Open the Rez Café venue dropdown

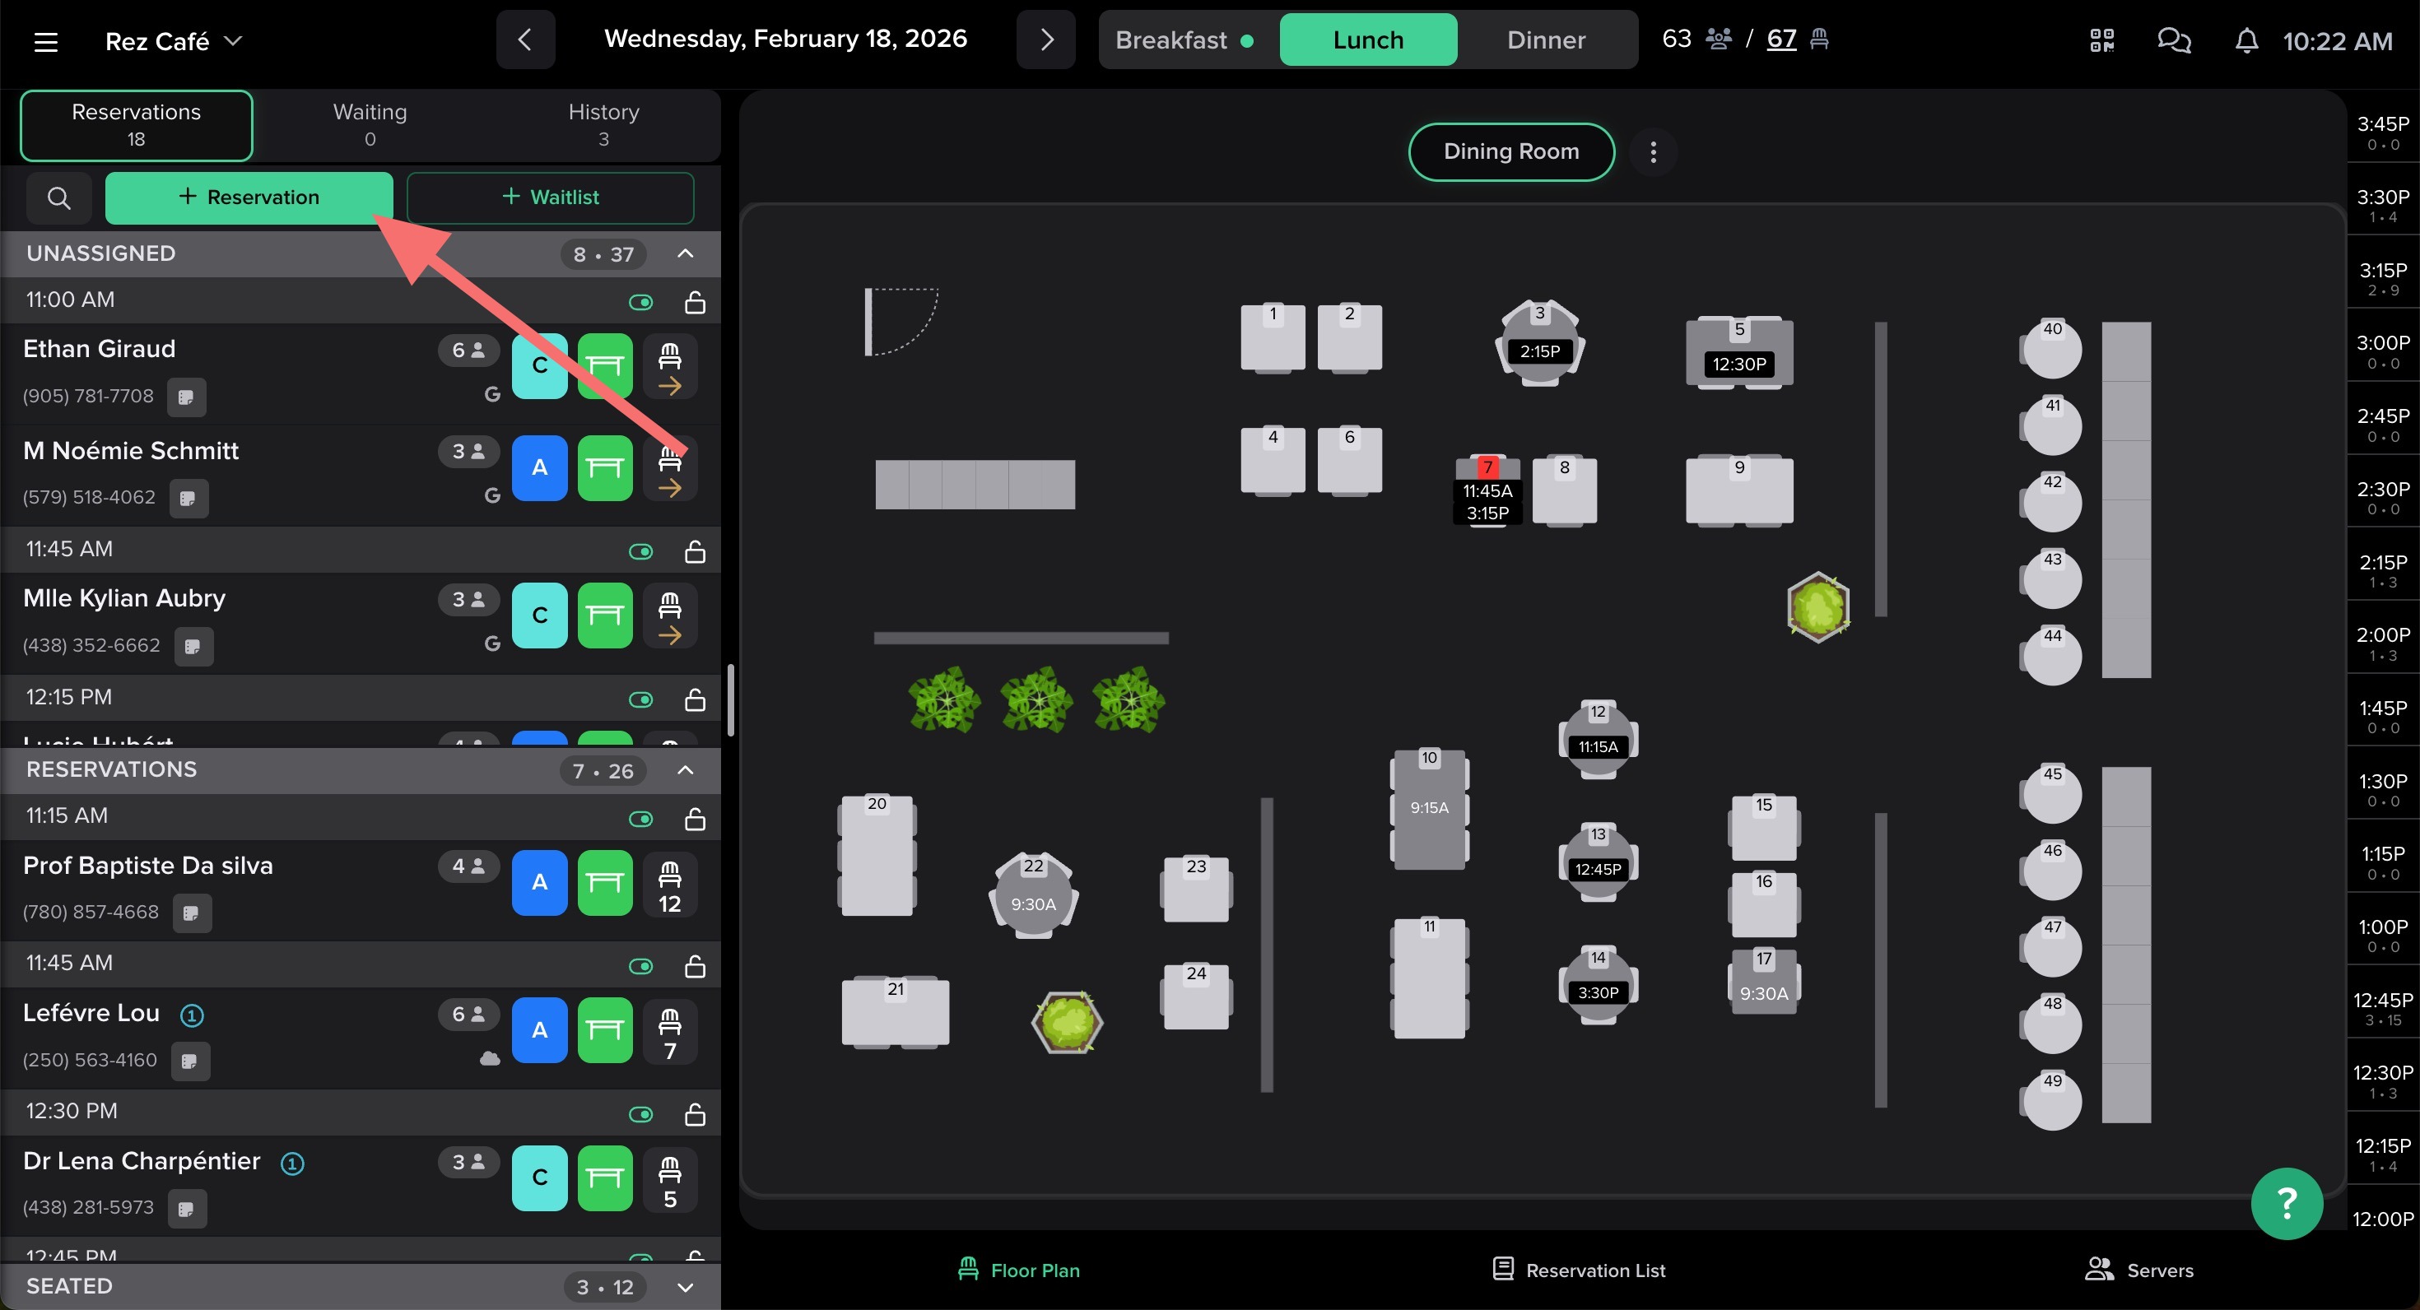point(174,41)
